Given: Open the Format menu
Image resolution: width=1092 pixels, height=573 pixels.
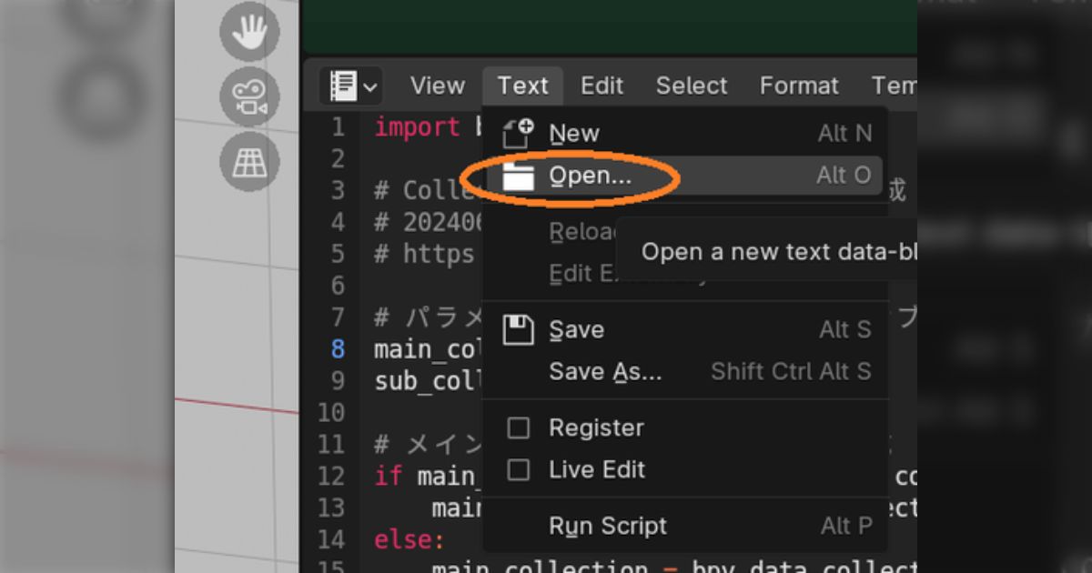Looking at the screenshot, I should (x=799, y=86).
